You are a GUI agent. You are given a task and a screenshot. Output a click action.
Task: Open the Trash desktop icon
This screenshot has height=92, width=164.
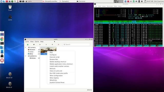10,8
